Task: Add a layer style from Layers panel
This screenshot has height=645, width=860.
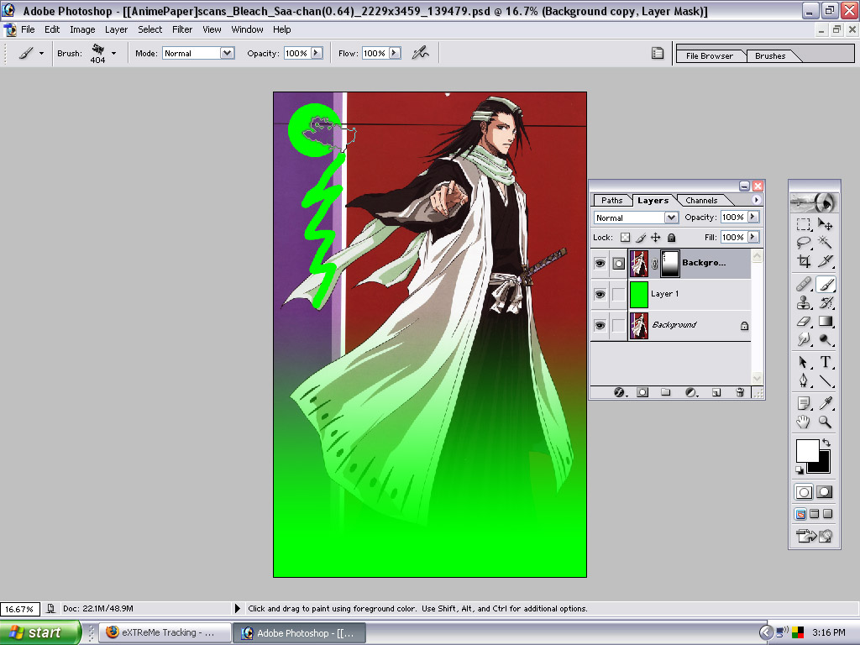Action: coord(619,392)
